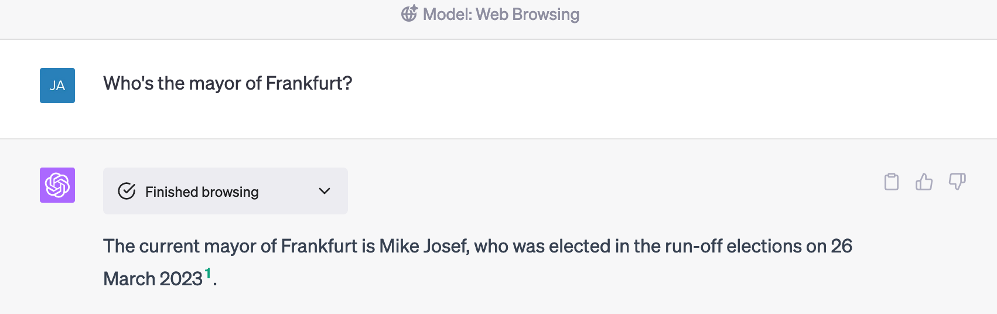This screenshot has height=314, width=997.
Task: Click the circled checkmark beside Finished browsing
Action: tap(127, 192)
